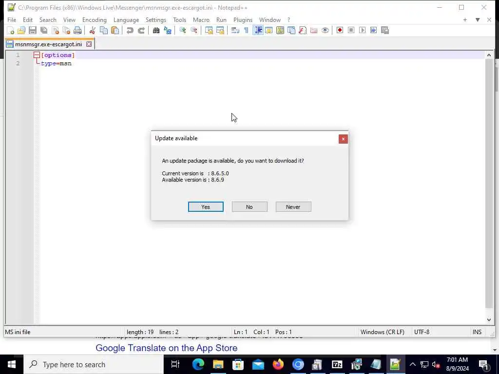
Task: Toggle Synchronize Vertical Scrolling
Action: pos(209,30)
